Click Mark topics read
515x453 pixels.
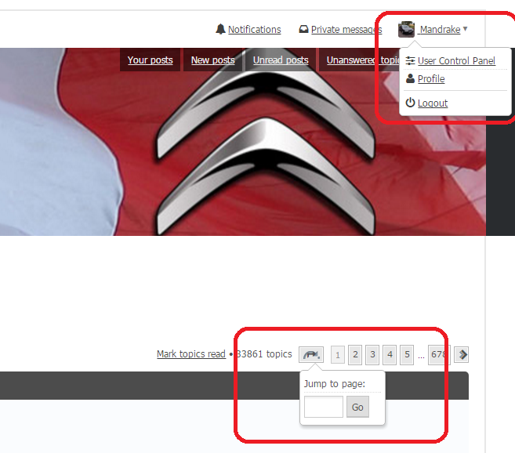click(x=191, y=354)
